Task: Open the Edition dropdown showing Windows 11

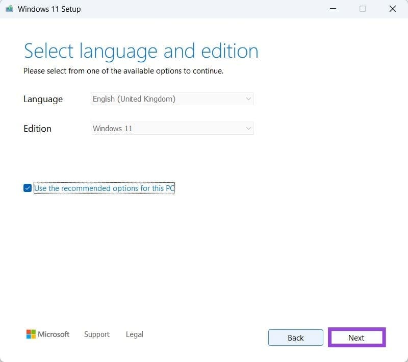Action: point(172,128)
